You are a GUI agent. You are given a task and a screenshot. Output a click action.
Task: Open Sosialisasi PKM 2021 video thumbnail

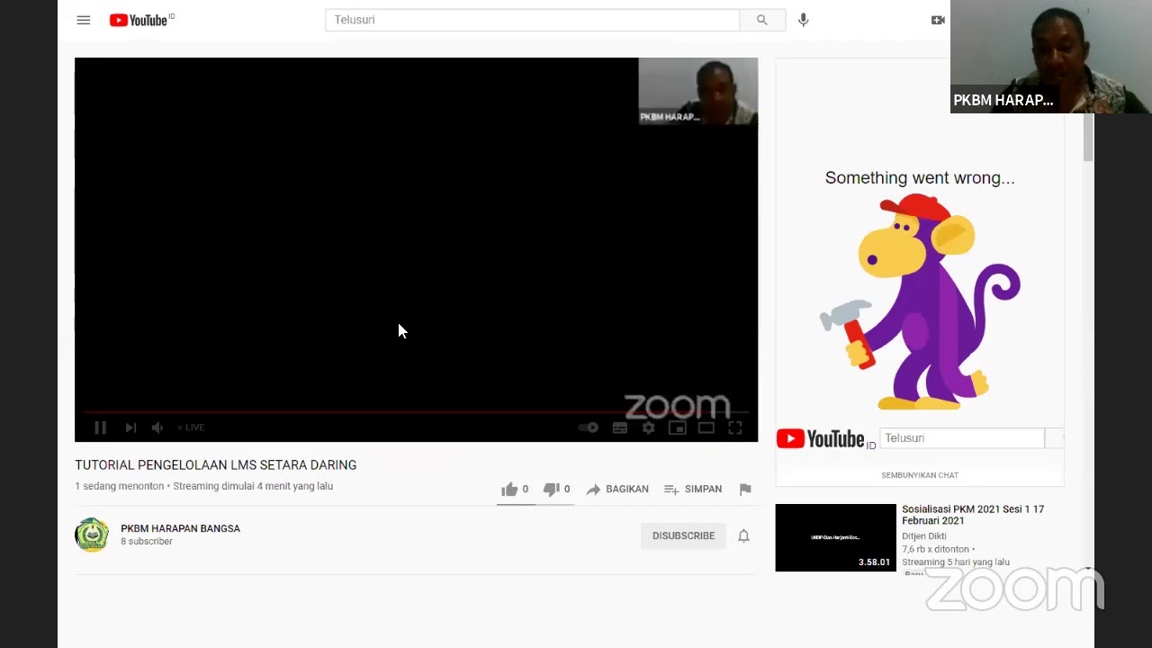[x=836, y=537]
